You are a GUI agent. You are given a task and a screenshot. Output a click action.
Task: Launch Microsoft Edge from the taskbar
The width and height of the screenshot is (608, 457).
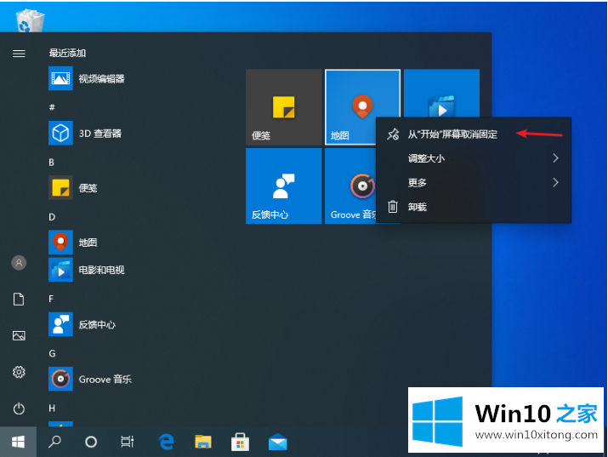tap(167, 442)
